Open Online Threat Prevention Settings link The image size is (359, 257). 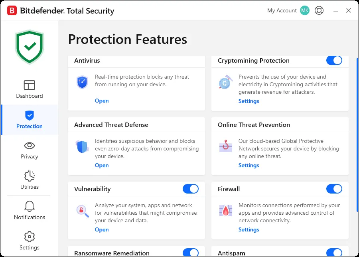tap(249, 165)
